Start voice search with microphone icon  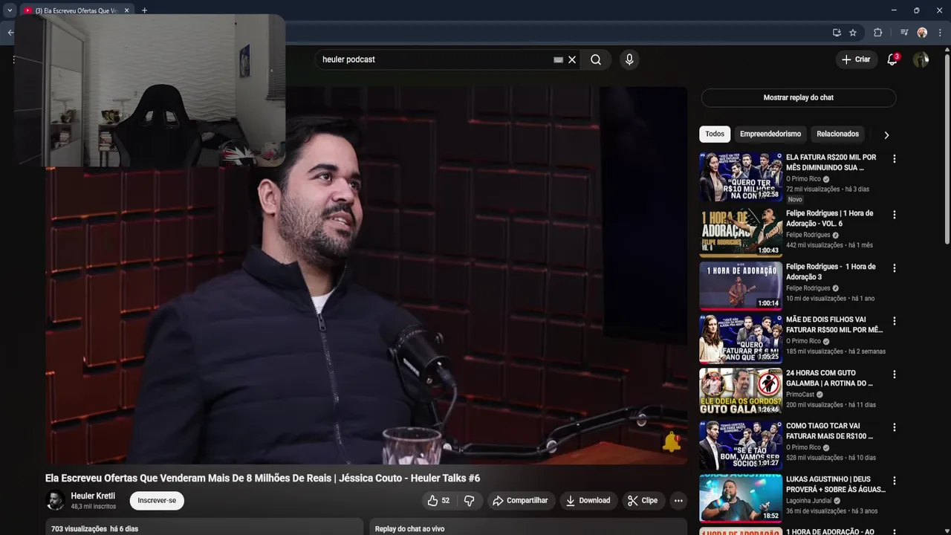click(629, 59)
